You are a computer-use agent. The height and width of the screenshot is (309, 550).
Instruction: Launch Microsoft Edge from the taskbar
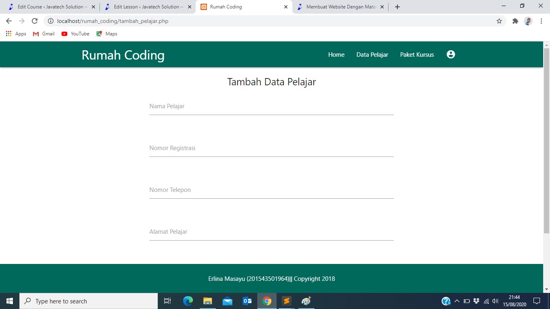188,301
